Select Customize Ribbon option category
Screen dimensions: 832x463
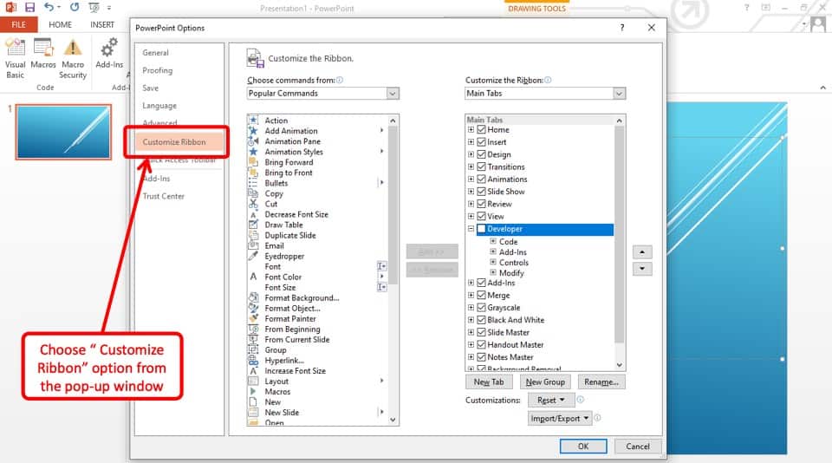coord(174,142)
